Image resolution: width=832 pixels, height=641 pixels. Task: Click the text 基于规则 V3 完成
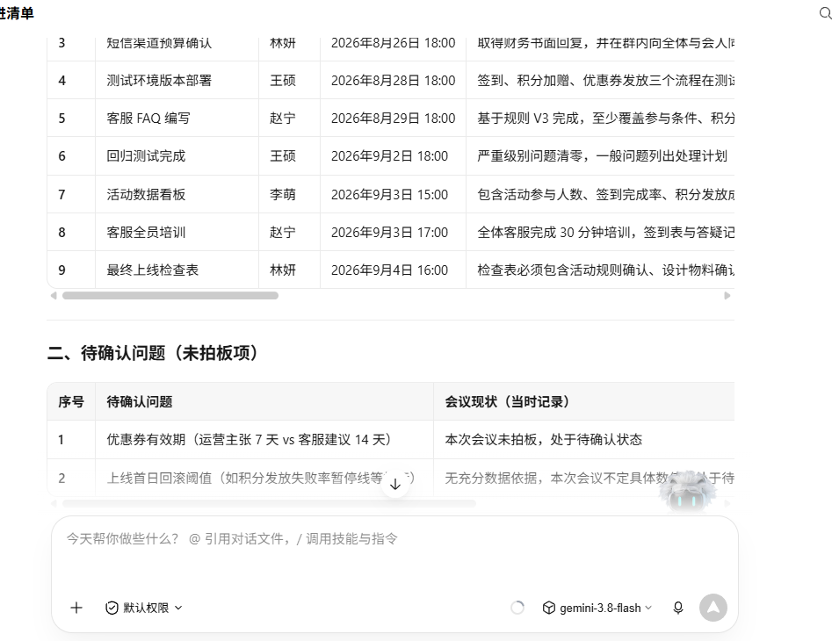(527, 119)
